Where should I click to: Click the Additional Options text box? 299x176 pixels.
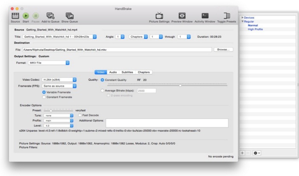coord(167,123)
